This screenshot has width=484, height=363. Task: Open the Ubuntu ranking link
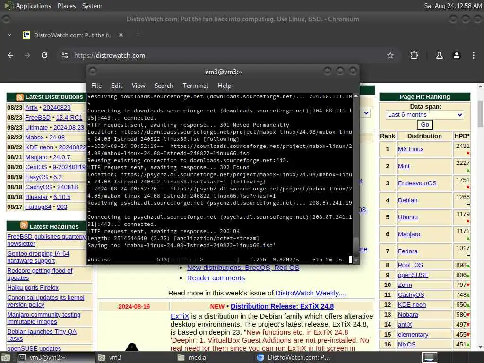(x=408, y=217)
